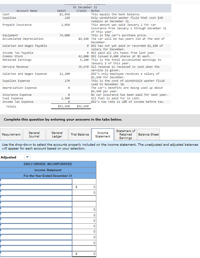Select Cash account name in trial balance
The width and height of the screenshot is (200, 258).
pyautogui.click(x=6, y=14)
